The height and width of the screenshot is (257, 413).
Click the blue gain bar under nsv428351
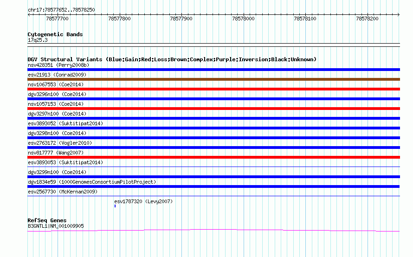pos(213,70)
